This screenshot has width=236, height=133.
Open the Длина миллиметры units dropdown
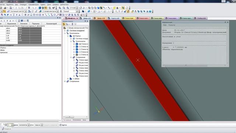[x=29, y=125]
